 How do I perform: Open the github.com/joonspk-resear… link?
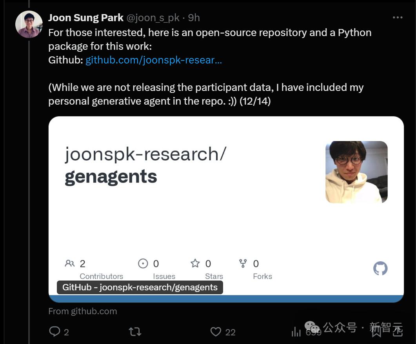pyautogui.click(x=154, y=60)
